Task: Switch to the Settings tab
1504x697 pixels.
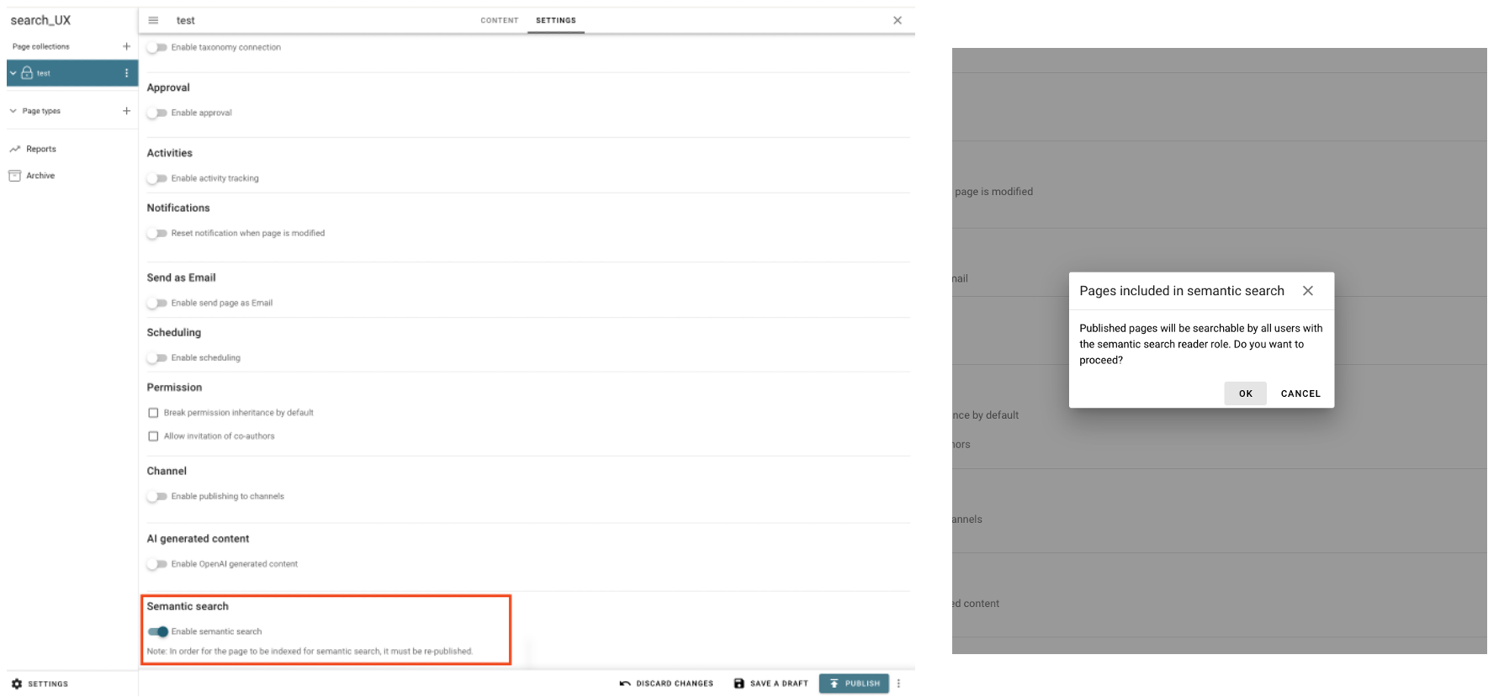Action: point(556,20)
